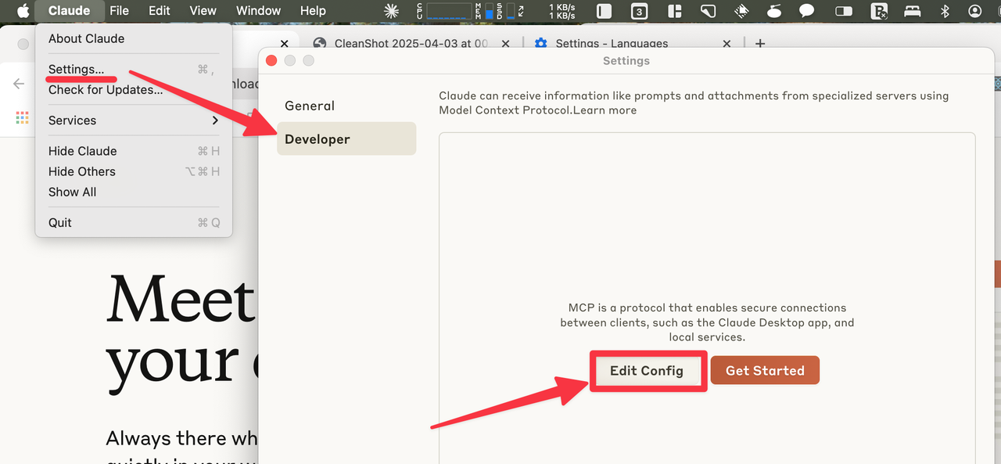The width and height of the screenshot is (1001, 464).
Task: Click the Edit Config button
Action: [x=647, y=371]
